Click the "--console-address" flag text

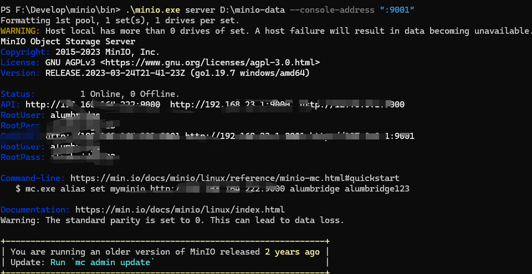coord(332,10)
